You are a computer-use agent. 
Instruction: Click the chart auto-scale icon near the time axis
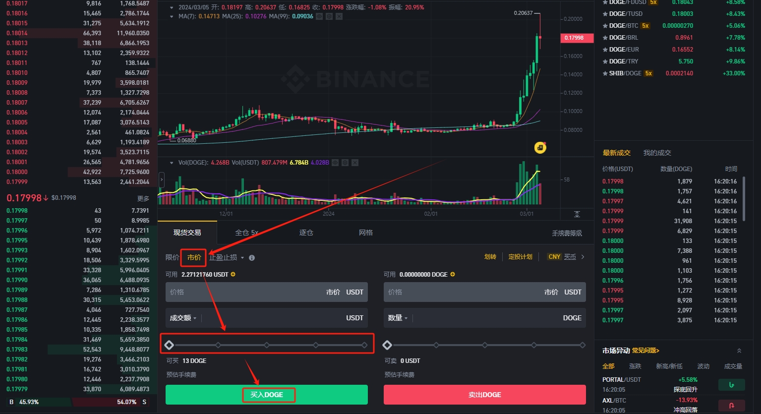click(577, 214)
